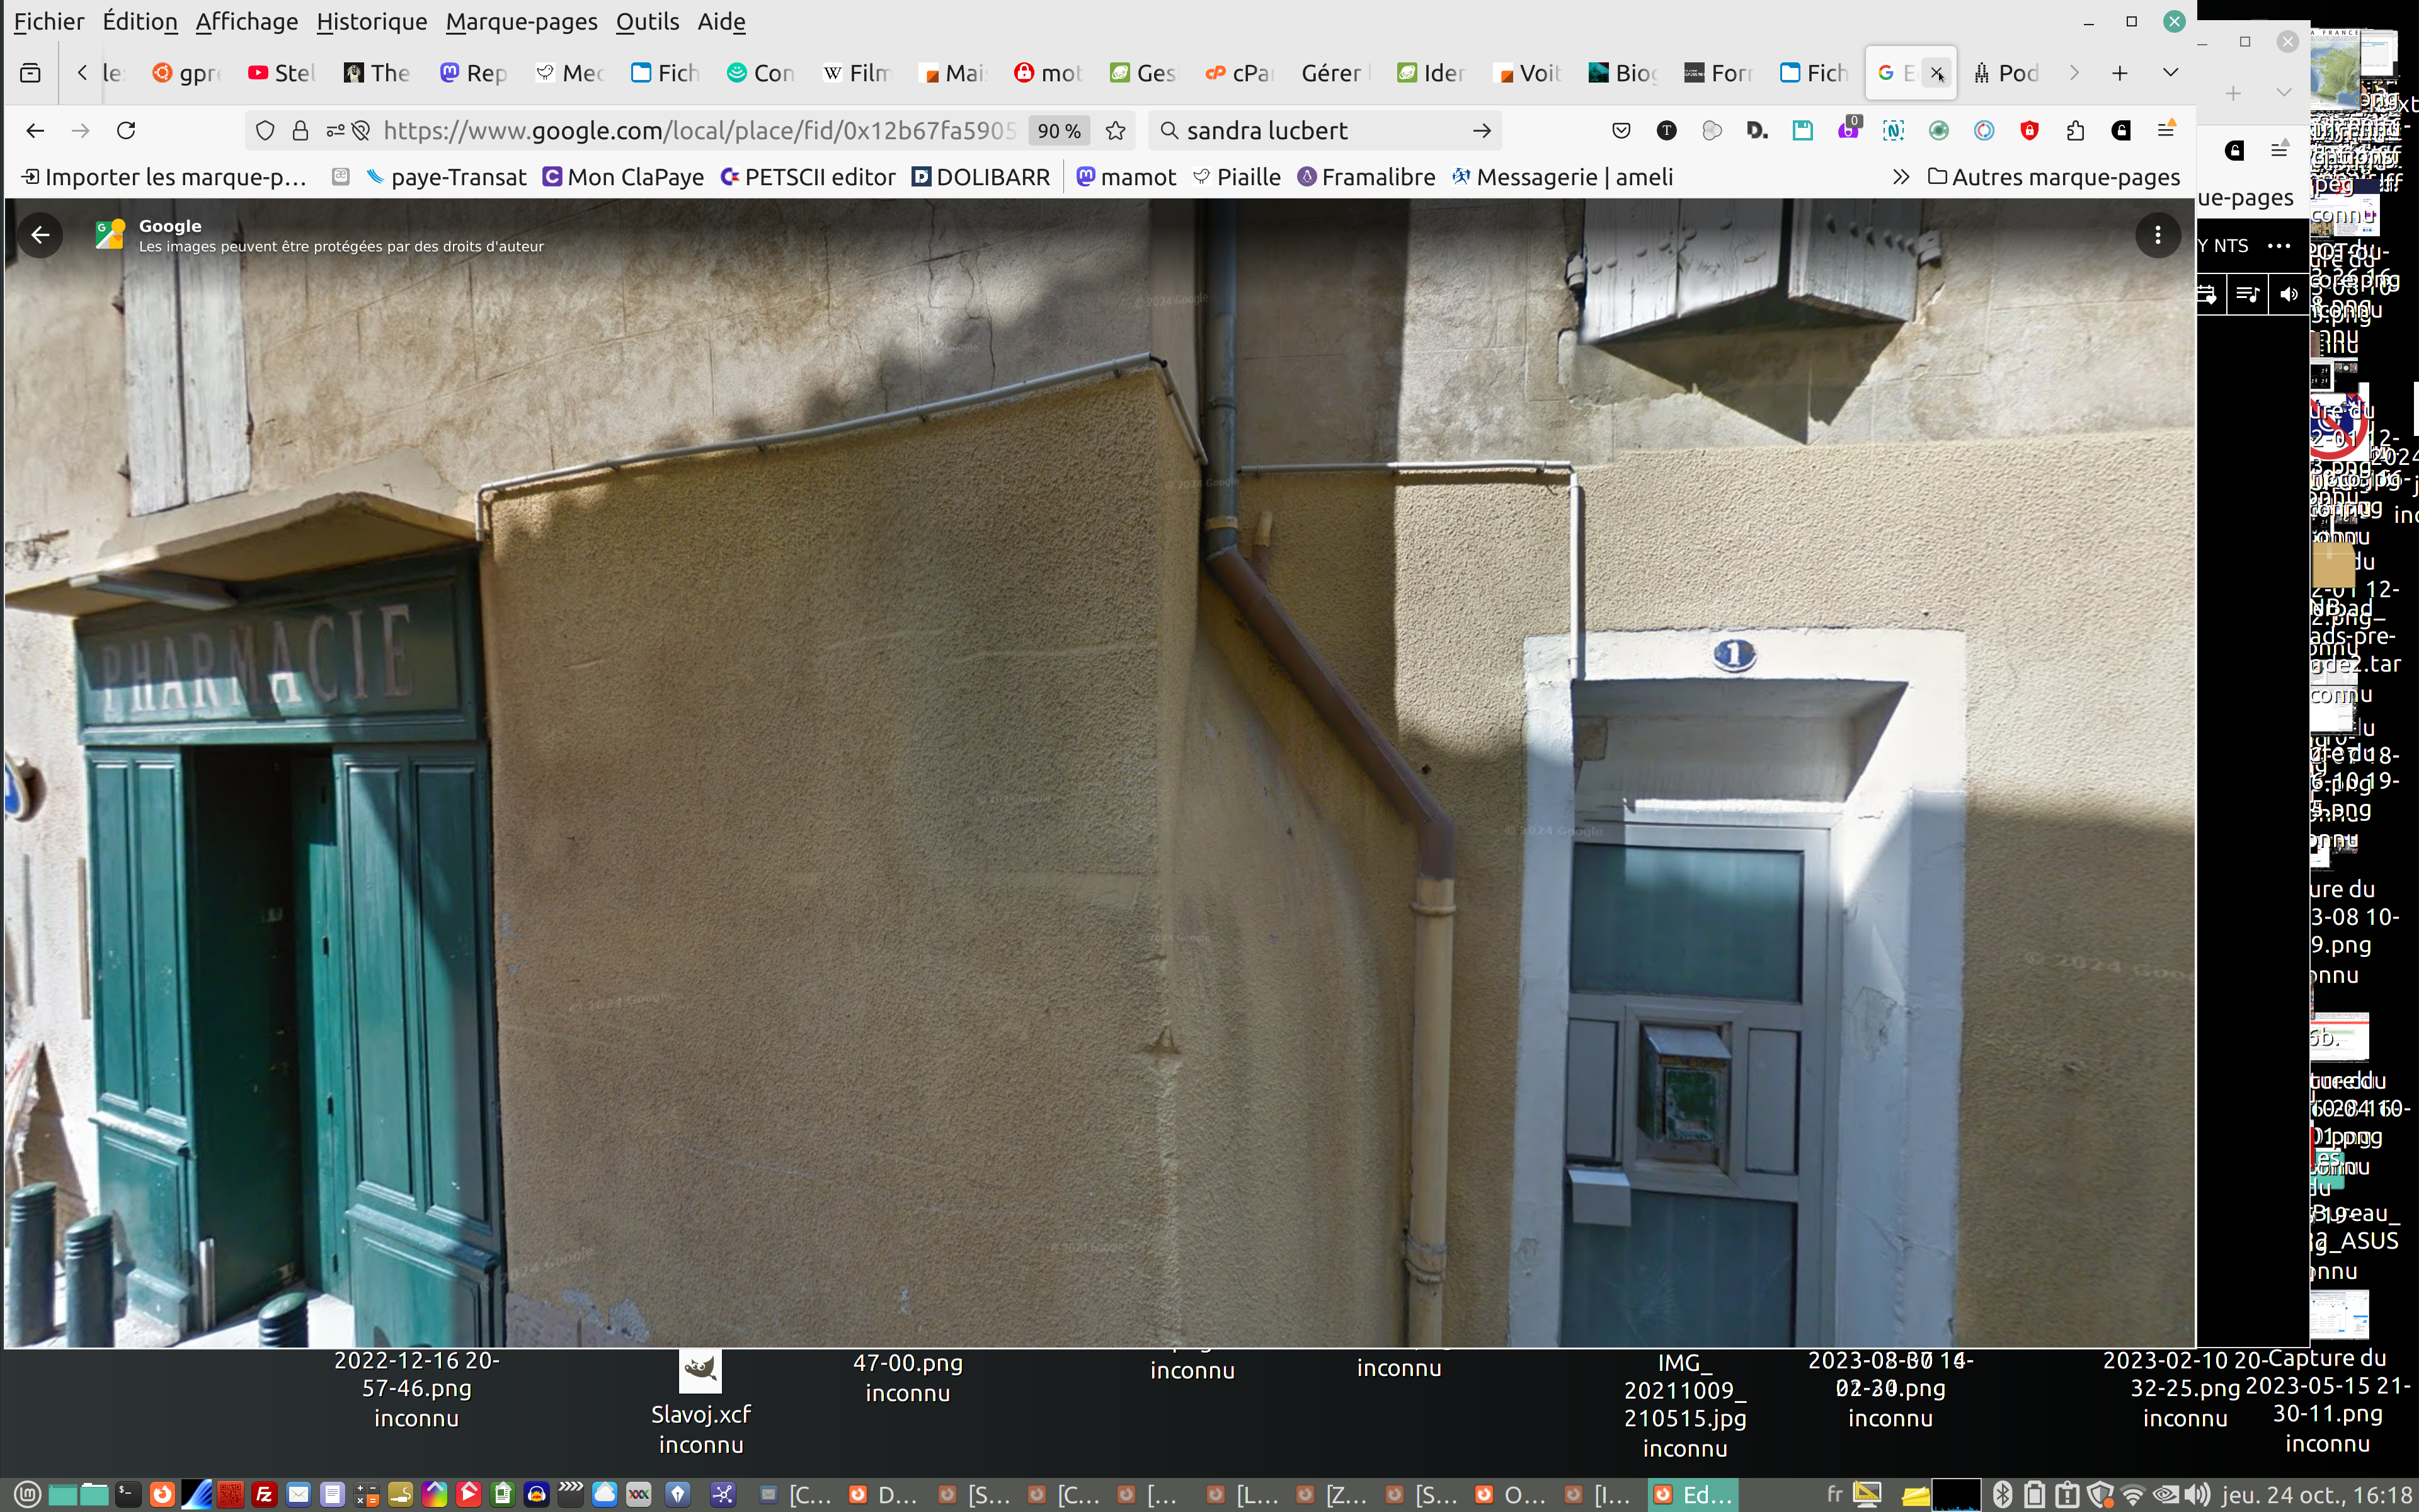Save page to Pocket
Image resolution: width=2419 pixels, height=1512 pixels.
pos(1620,131)
